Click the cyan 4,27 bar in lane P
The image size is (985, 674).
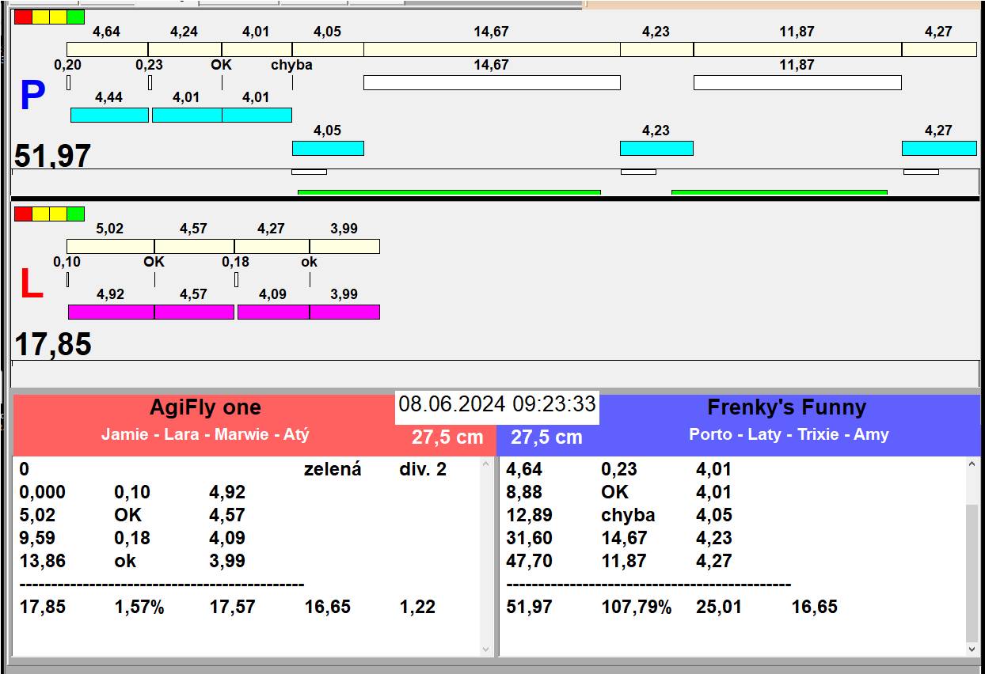pyautogui.click(x=939, y=148)
